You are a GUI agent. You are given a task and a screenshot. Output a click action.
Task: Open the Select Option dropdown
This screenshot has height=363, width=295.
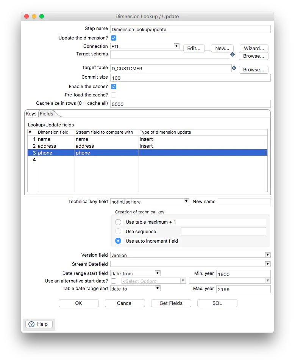(183, 281)
